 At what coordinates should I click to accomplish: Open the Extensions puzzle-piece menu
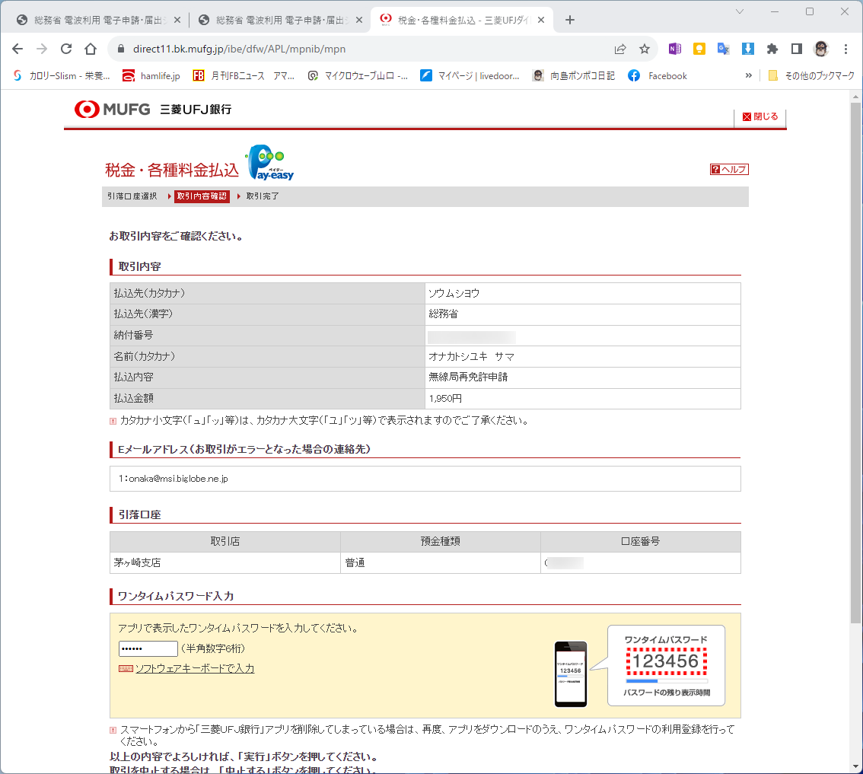(772, 49)
